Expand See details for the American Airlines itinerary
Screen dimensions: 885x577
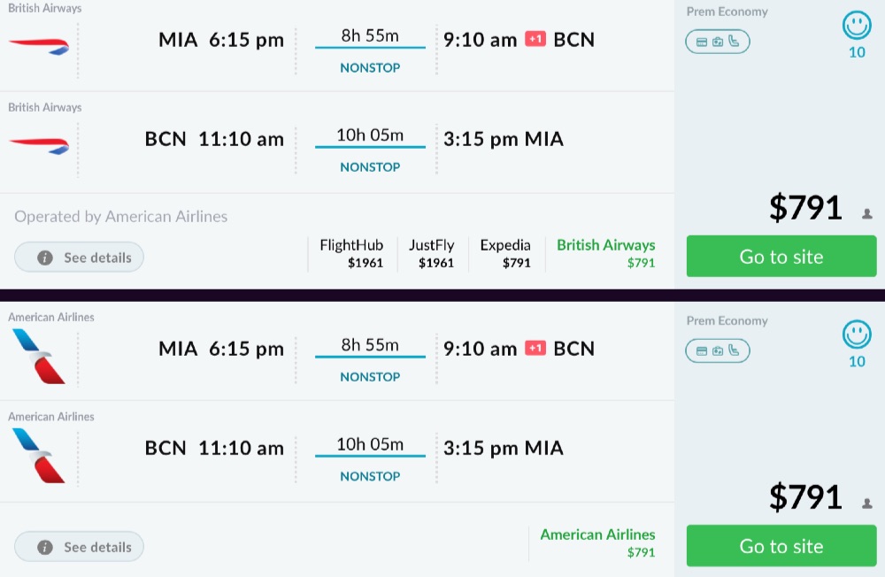coord(80,547)
